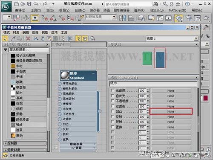Click the 按名称搜索 search field
Viewport: 213px width, 160px height.
point(29,50)
